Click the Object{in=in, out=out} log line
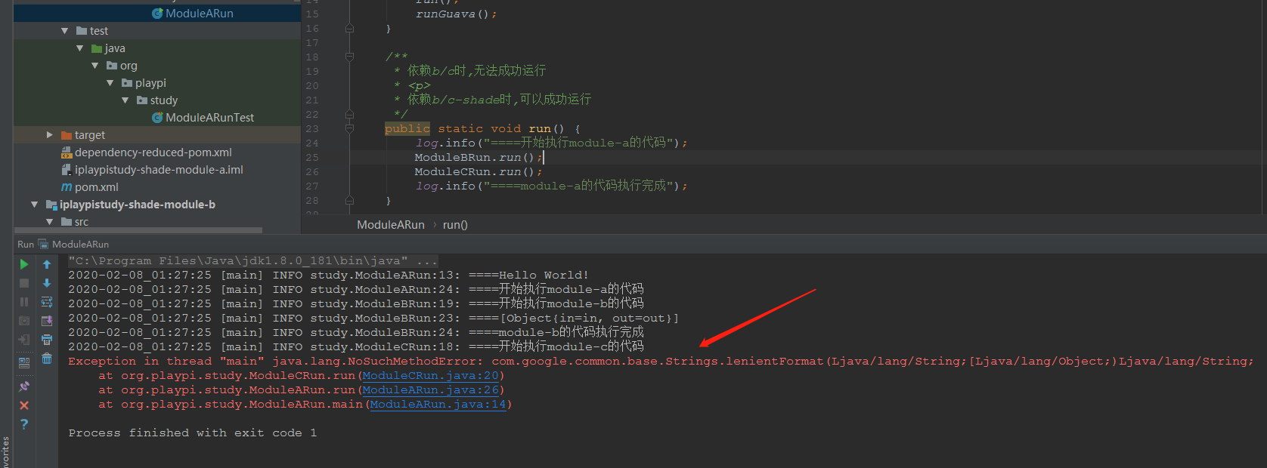Screen dimensions: 1267x468 (373, 318)
